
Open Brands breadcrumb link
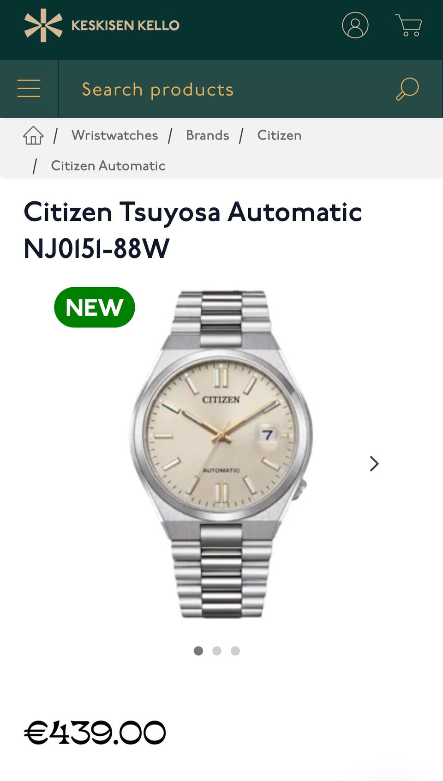[x=208, y=135]
